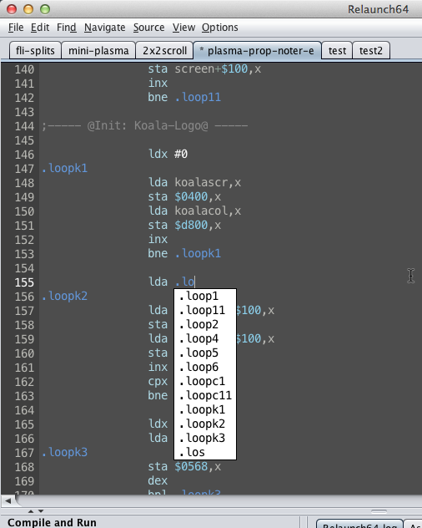Screen dimensions: 422x528
Task: Place cursor on .loopk1 label line 147
Action: (x=64, y=168)
